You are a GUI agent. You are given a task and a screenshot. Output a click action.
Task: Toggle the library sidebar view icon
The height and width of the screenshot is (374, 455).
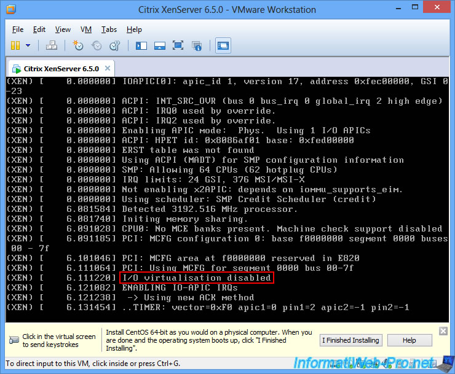point(141,45)
